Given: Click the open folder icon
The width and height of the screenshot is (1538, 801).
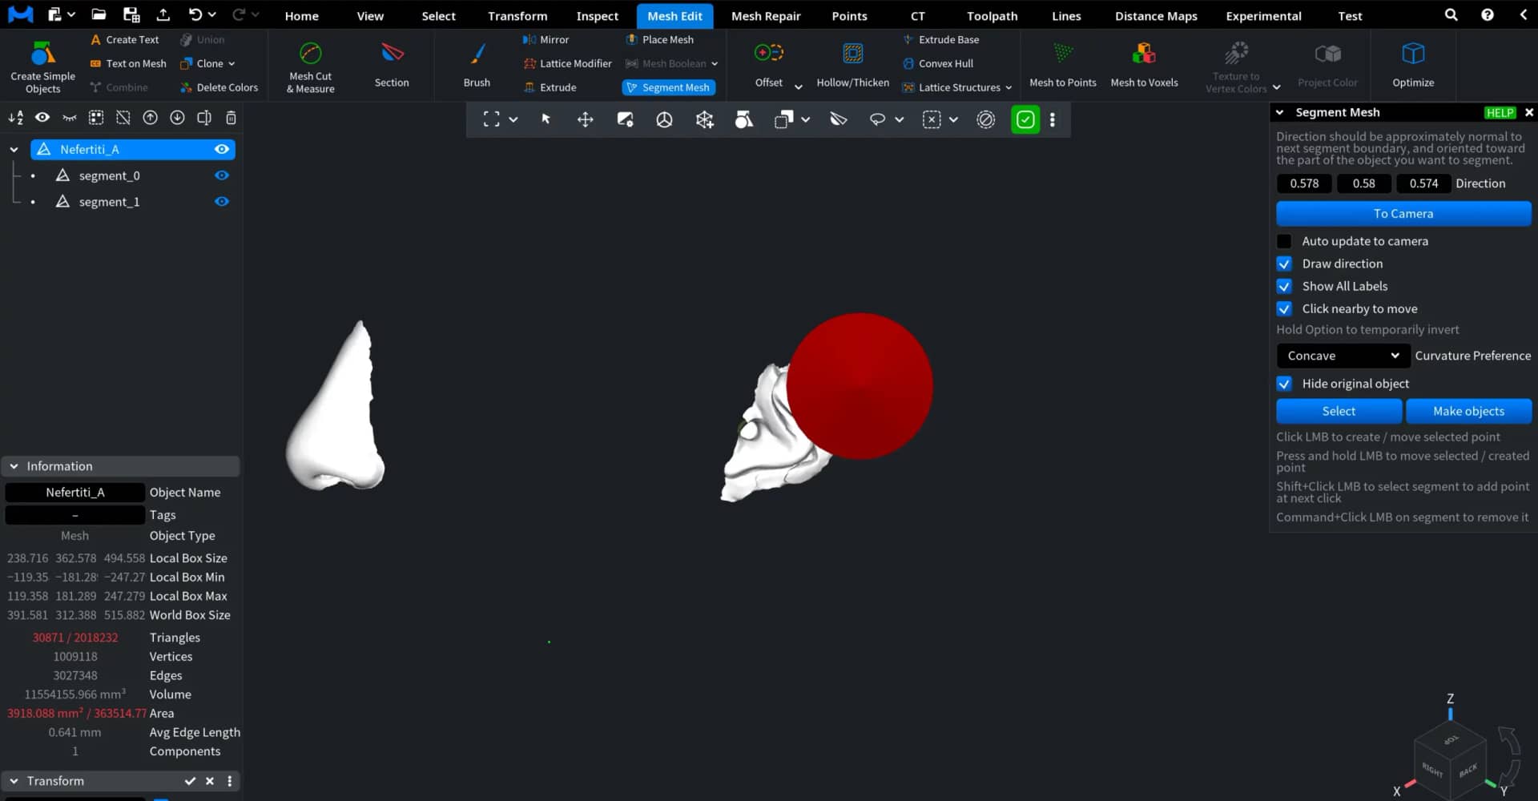Looking at the screenshot, I should point(99,14).
